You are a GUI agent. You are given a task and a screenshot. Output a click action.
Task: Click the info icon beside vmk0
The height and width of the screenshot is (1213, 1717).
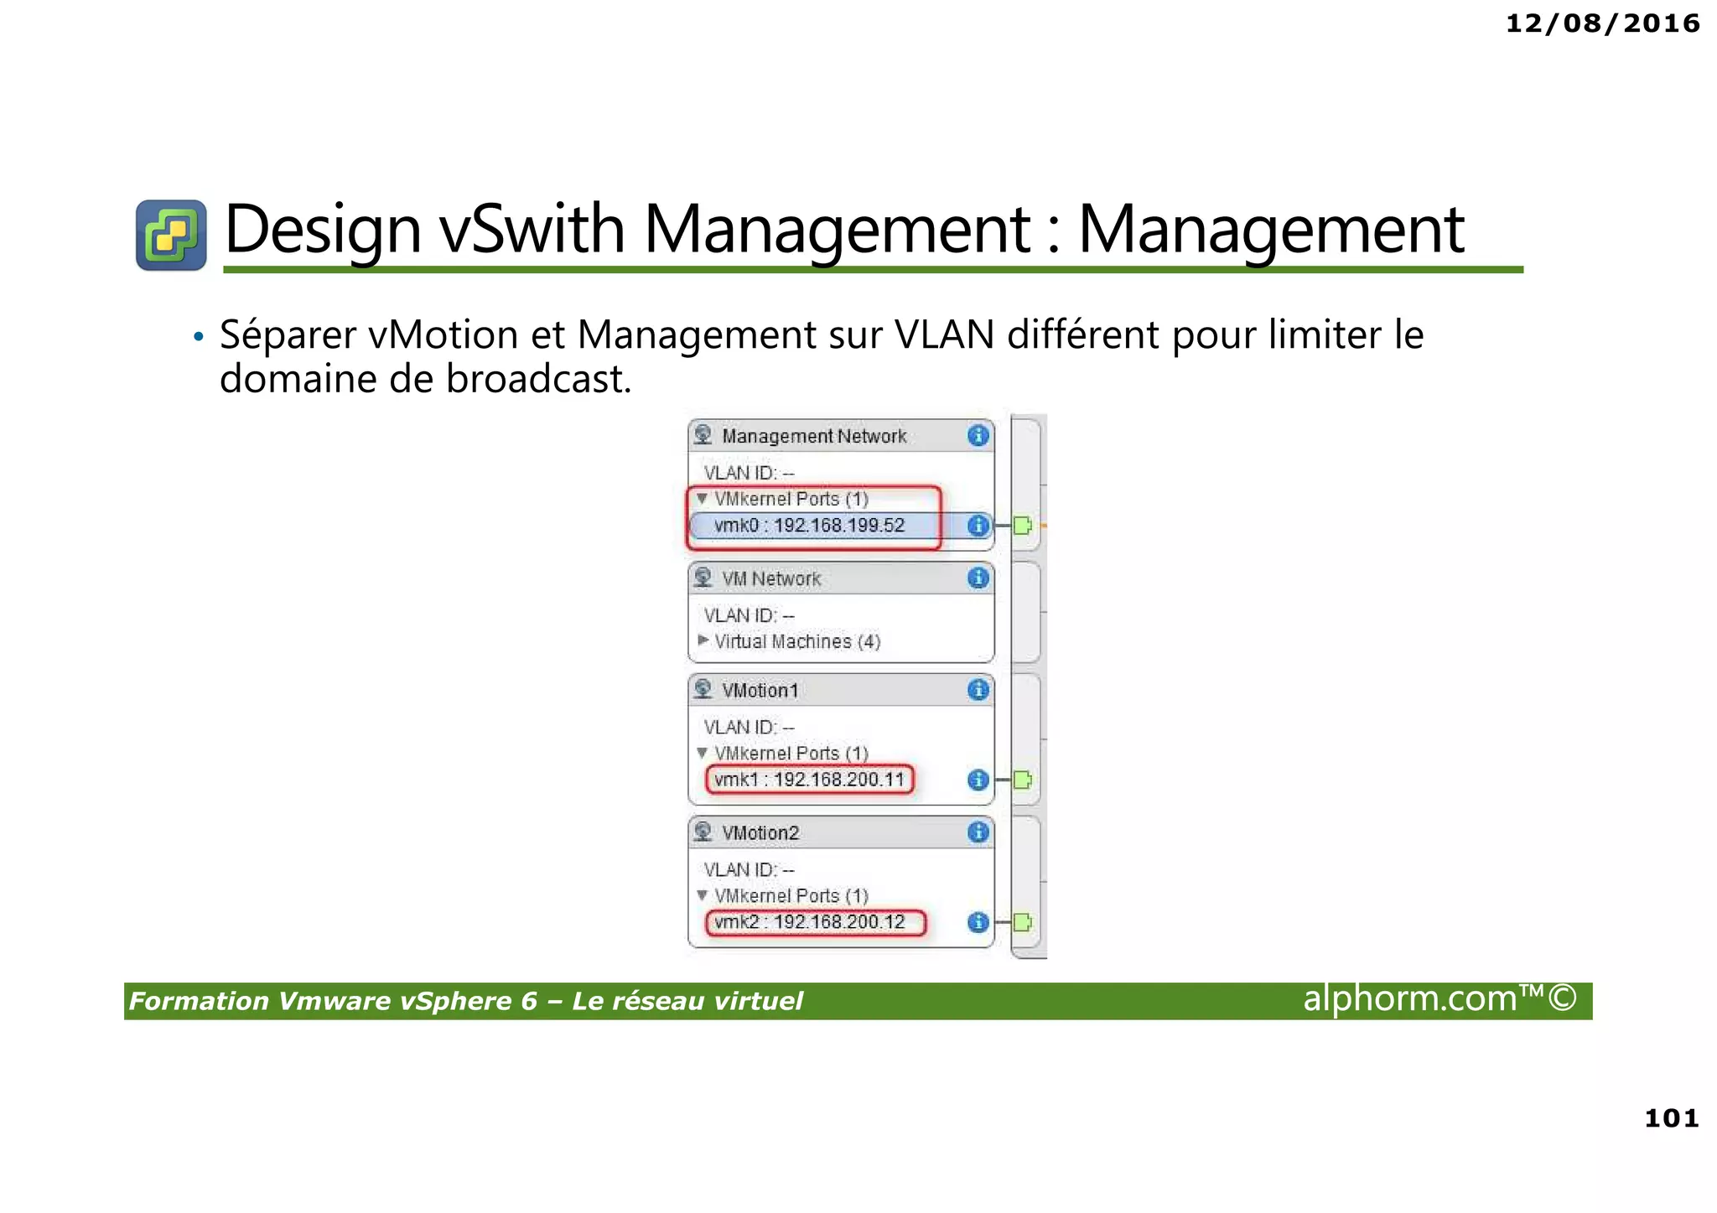pos(978,526)
